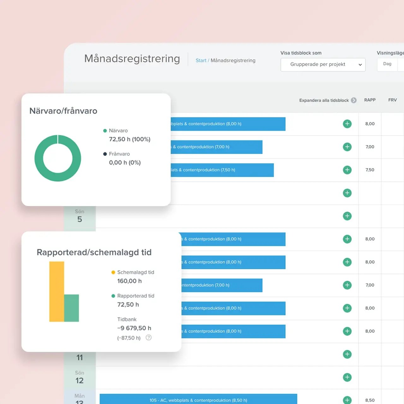Screen dimensions: 404x404
Task: Open the 105 - AC, webbplats 8,50 h block
Action: click(x=198, y=400)
